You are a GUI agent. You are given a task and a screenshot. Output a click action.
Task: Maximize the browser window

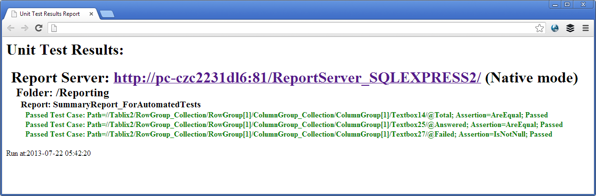(567, 4)
